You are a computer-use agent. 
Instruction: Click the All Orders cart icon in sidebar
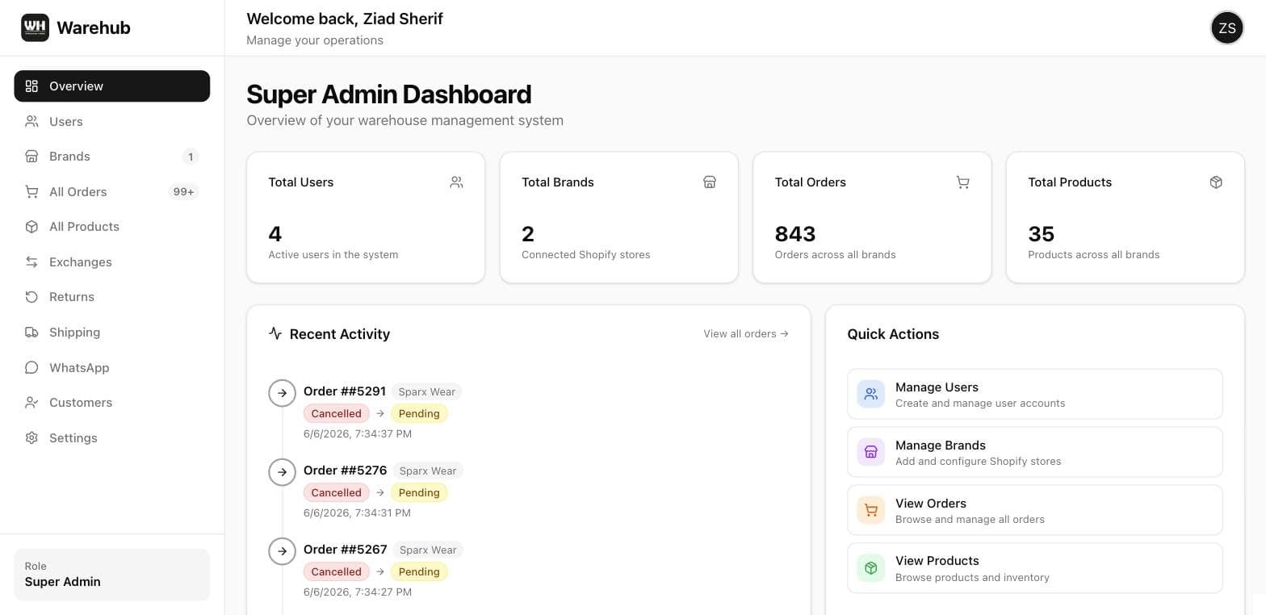tap(31, 191)
